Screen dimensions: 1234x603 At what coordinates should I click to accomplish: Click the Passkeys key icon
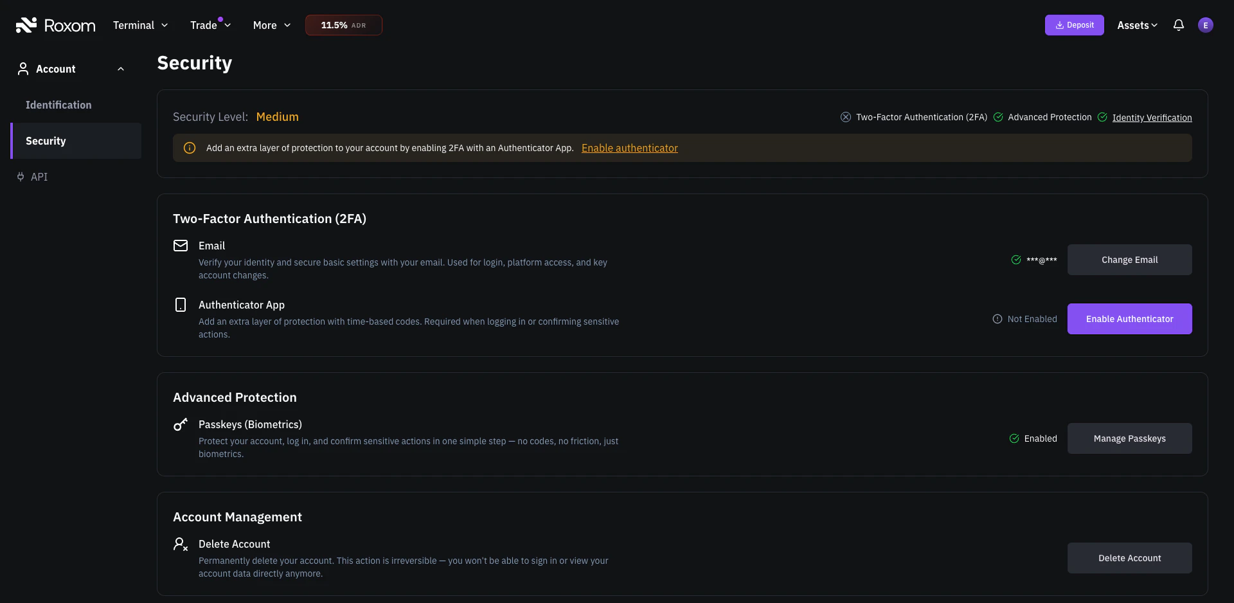180,424
